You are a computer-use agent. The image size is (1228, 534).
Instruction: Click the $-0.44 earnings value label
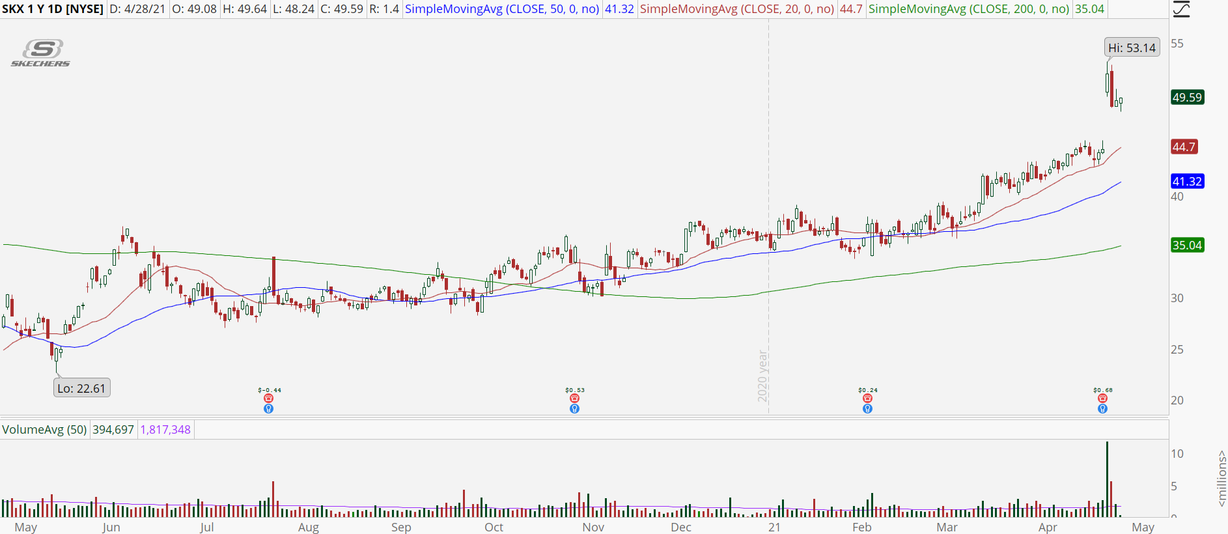click(x=270, y=390)
